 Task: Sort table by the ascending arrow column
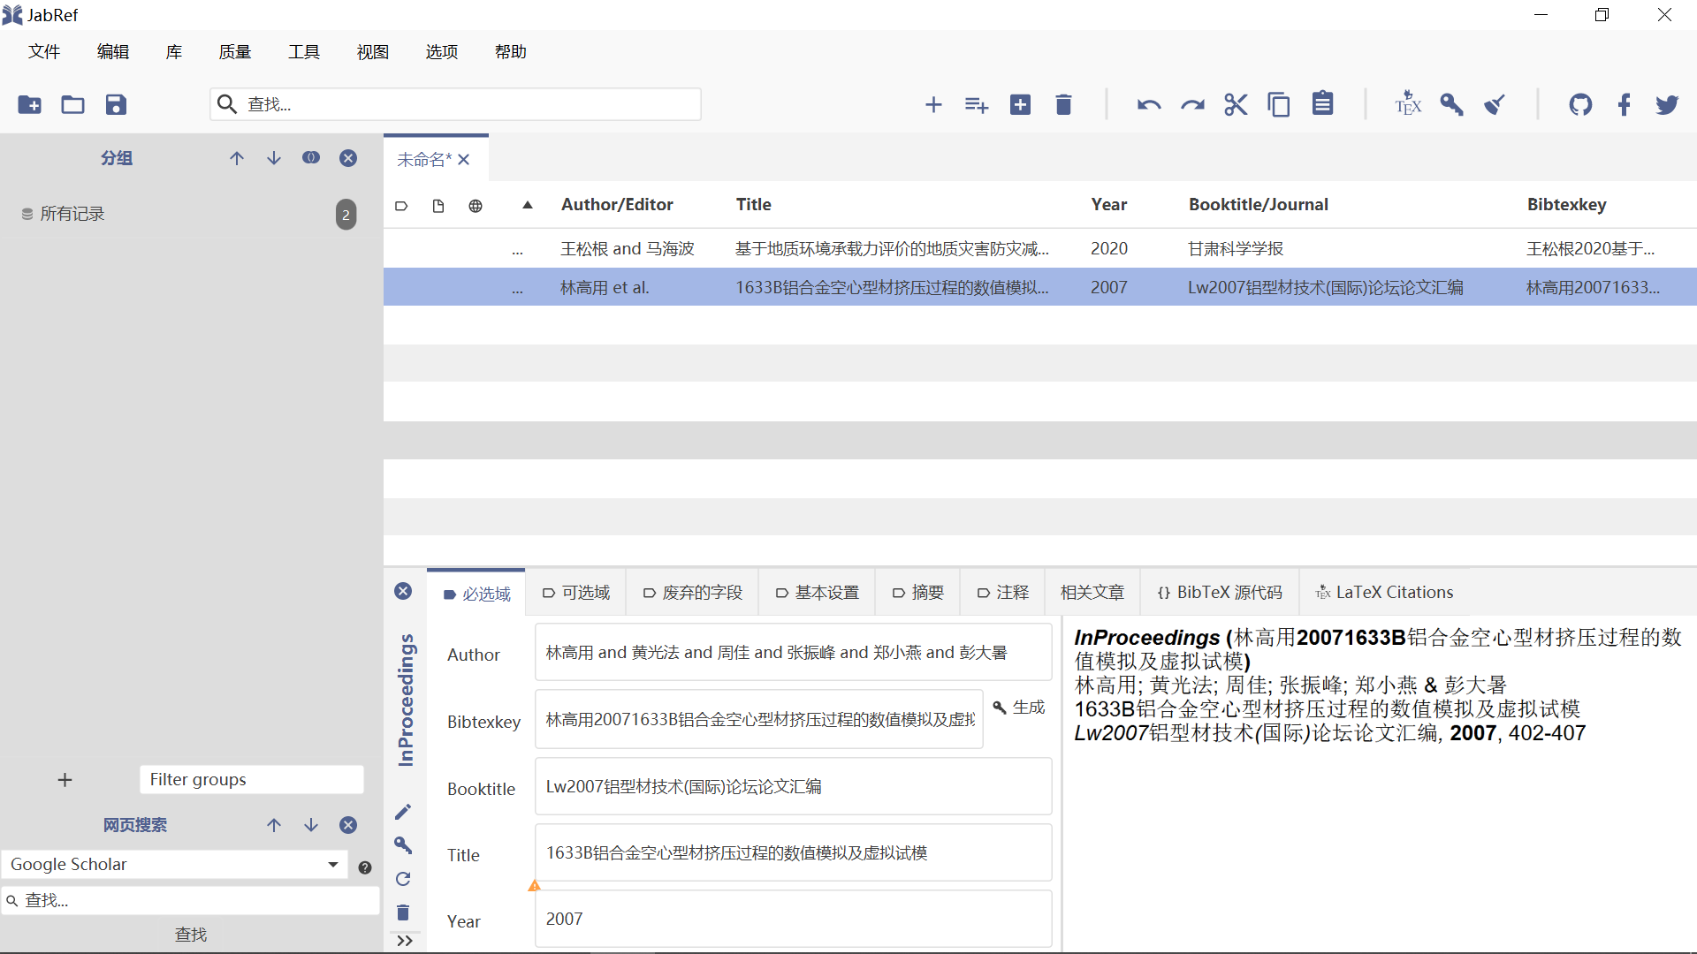coord(528,205)
